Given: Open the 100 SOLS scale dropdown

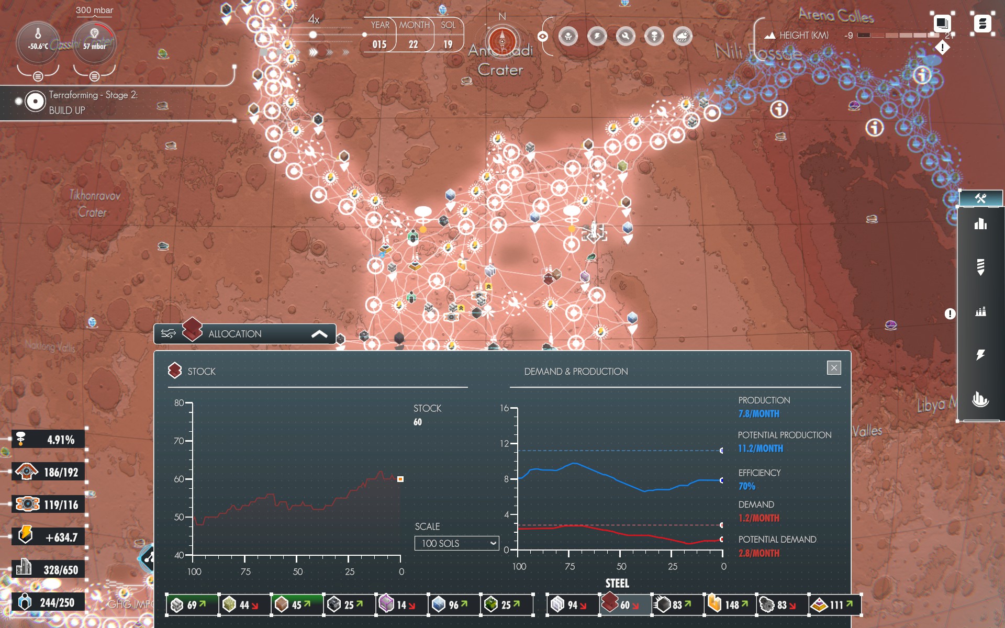Looking at the screenshot, I should (456, 543).
